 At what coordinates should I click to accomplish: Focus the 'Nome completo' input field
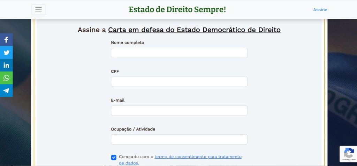click(x=179, y=53)
